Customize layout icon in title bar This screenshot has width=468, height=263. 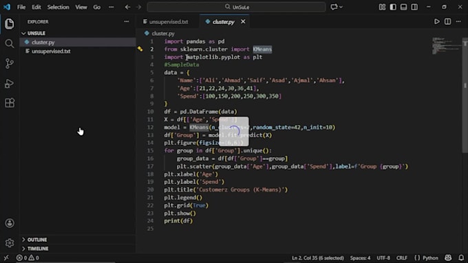tap(382, 7)
